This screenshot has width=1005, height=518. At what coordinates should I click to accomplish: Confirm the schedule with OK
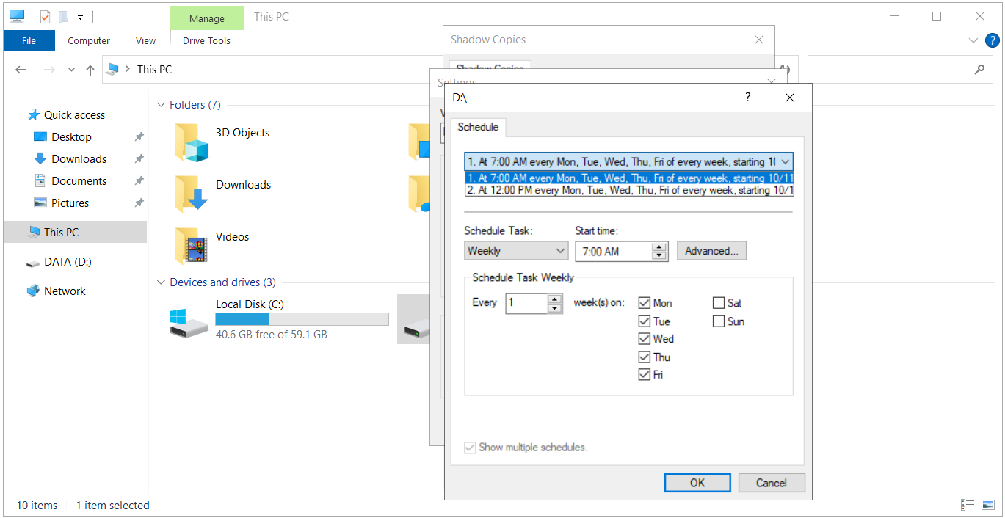pyautogui.click(x=697, y=483)
